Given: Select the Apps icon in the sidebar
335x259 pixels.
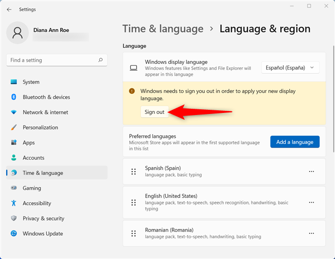Looking at the screenshot, I should [x=13, y=142].
